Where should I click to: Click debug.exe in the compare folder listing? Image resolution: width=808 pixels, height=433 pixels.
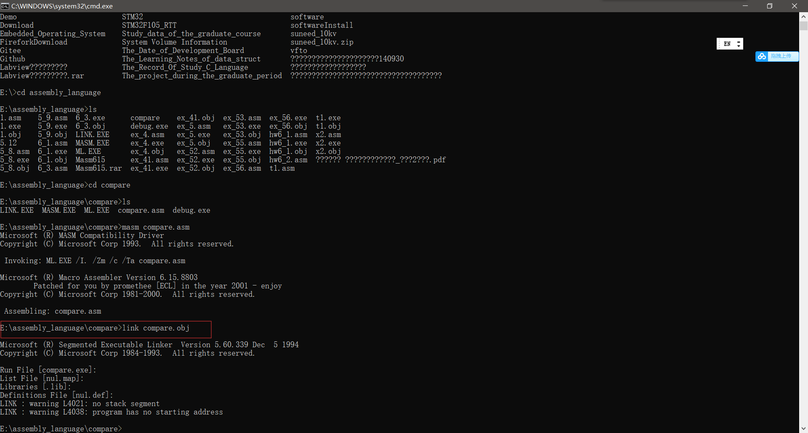pyautogui.click(x=191, y=210)
